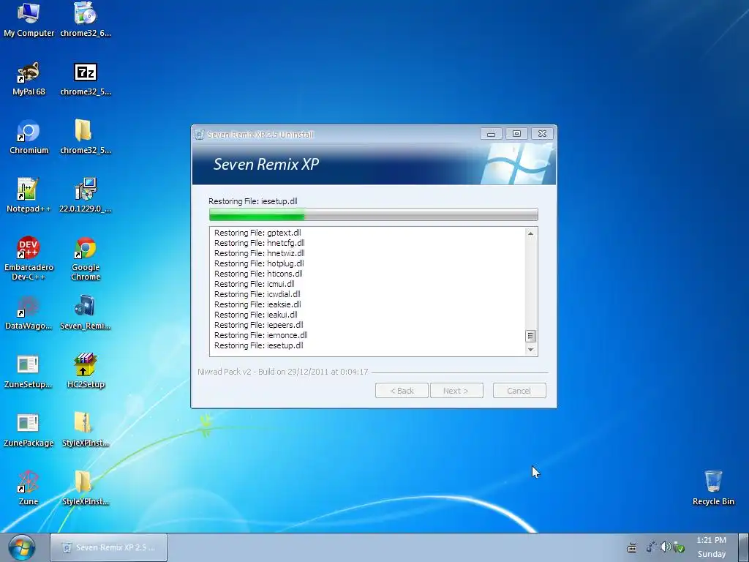
Task: Click the status label above progress bar
Action: [252, 201]
